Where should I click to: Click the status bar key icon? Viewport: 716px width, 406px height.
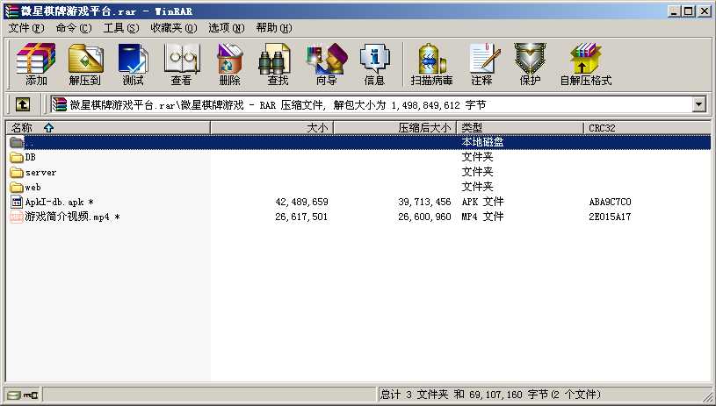(x=31, y=395)
